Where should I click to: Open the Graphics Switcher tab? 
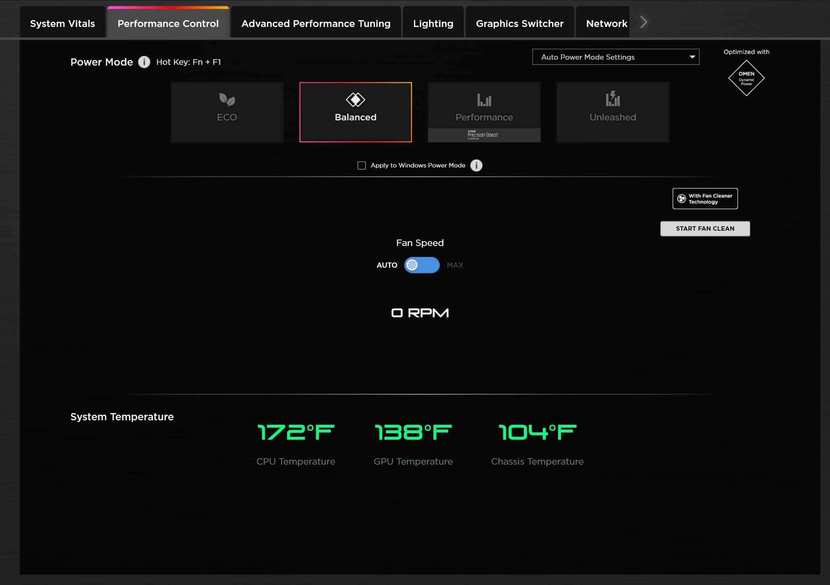point(520,23)
